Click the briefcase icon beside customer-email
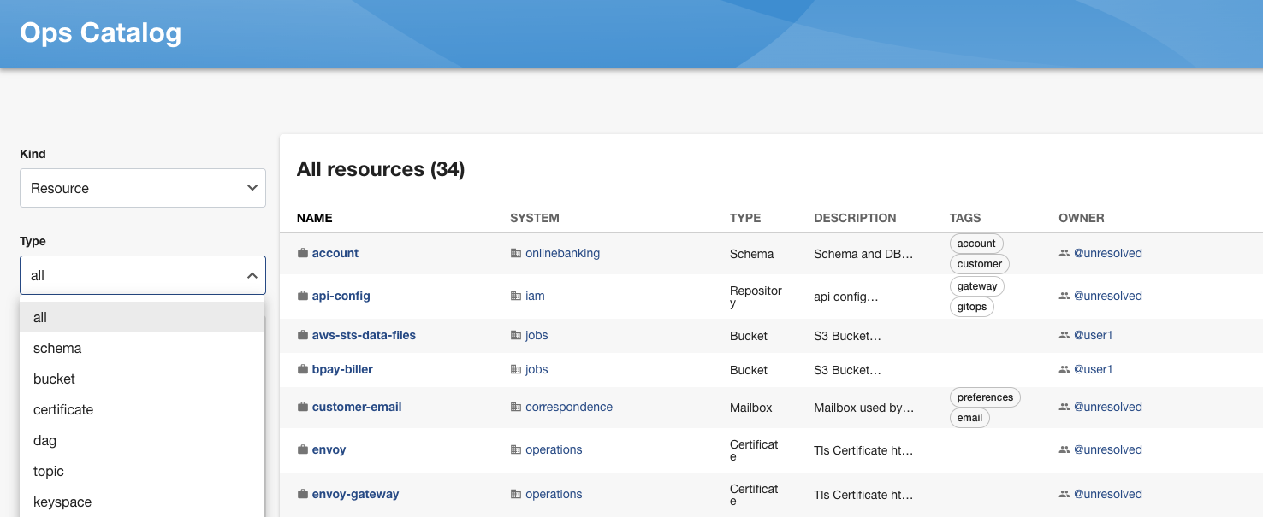 [x=302, y=407]
